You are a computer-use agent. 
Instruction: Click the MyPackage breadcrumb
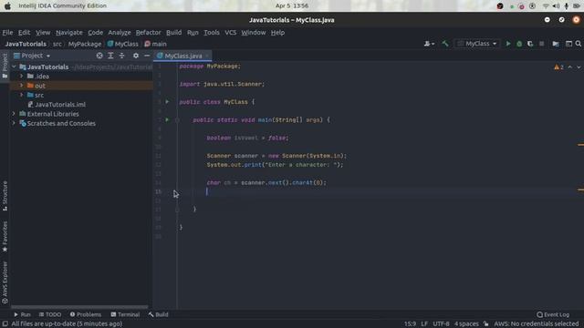(85, 44)
